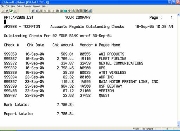Viewport: 180px width, 131px height.
Task: Click check number 999399
Action: pos(10,86)
